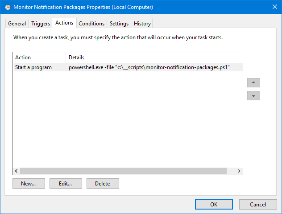Viewport: 282px width, 214px height.
Task: Close the properties dialog window
Action: (274, 7)
